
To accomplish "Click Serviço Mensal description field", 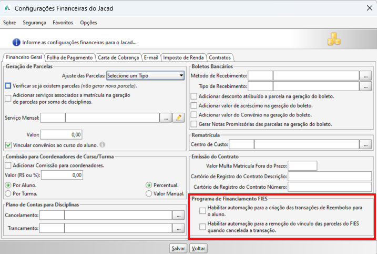I will (113, 118).
